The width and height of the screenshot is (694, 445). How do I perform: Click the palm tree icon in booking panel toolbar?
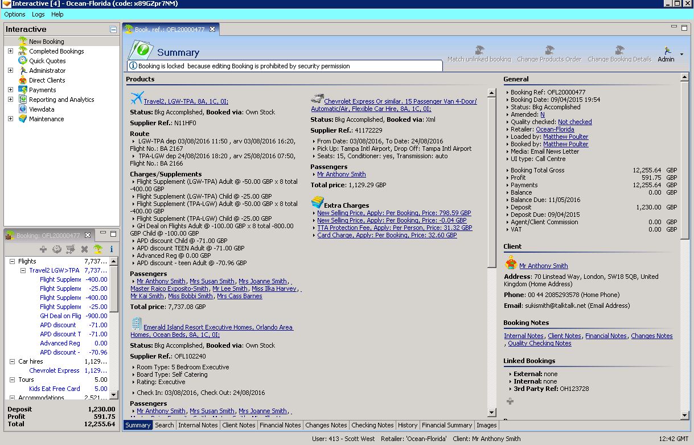(x=98, y=249)
